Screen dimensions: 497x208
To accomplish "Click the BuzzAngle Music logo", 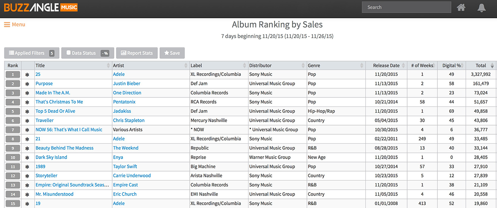I will pos(41,7).
